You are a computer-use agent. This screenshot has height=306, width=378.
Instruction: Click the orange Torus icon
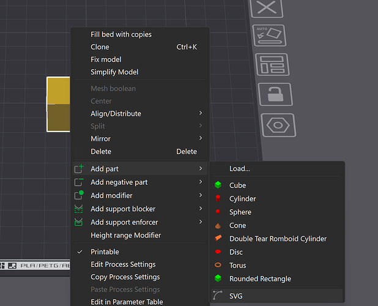218,265
